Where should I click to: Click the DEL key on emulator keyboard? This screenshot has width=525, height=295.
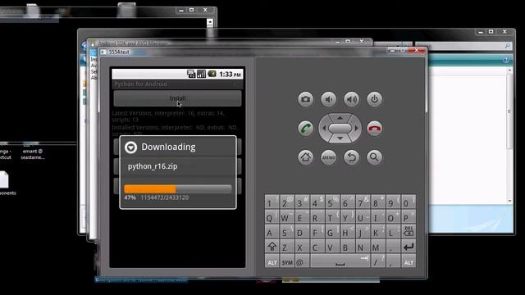[x=409, y=231]
